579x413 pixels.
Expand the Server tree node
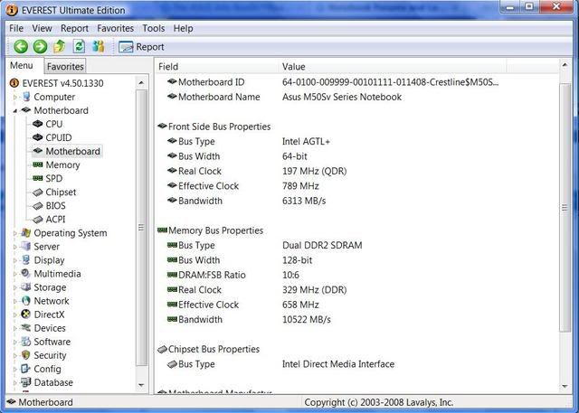pyautogui.click(x=15, y=247)
